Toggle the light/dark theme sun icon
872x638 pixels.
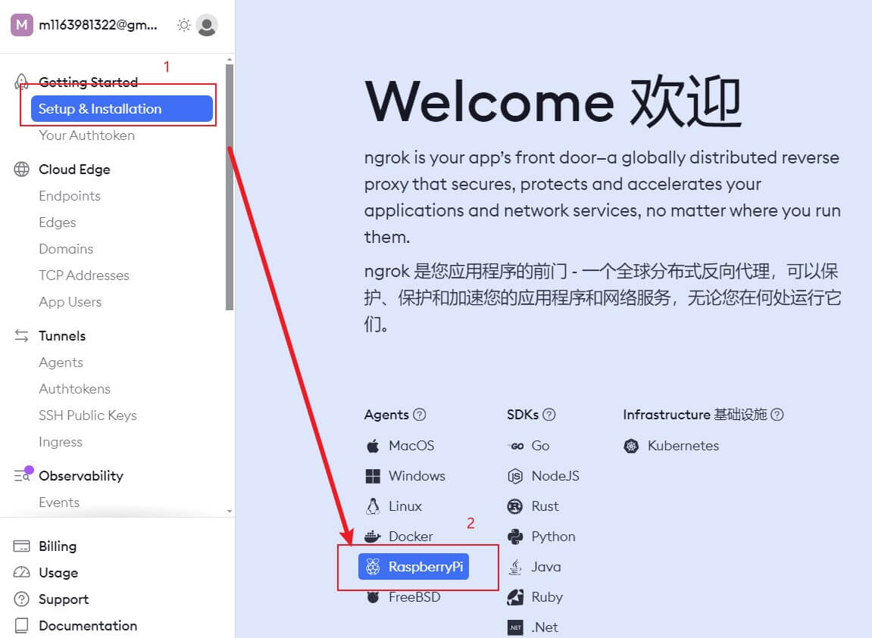(183, 25)
